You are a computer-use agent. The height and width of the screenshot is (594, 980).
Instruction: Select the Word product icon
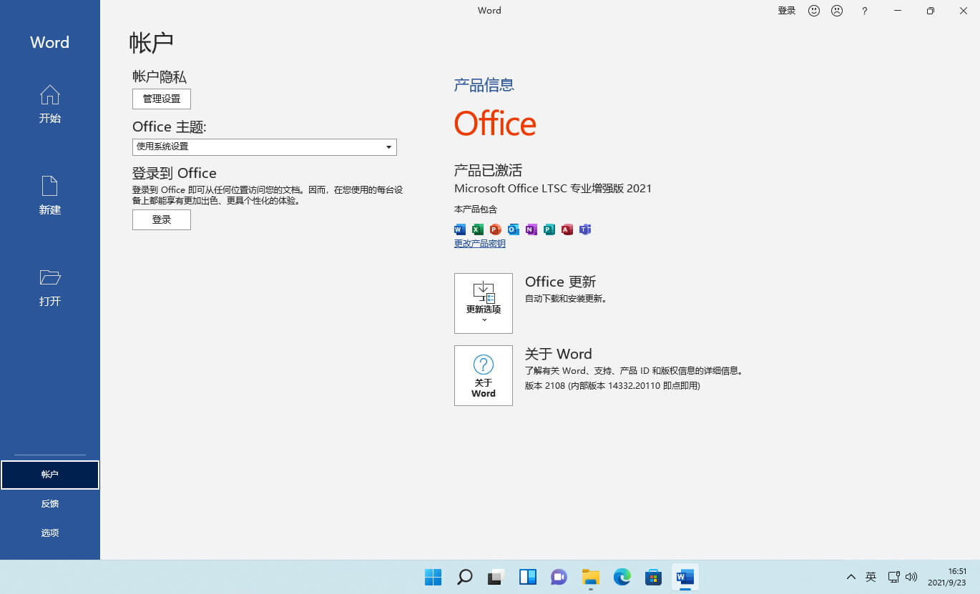click(459, 229)
